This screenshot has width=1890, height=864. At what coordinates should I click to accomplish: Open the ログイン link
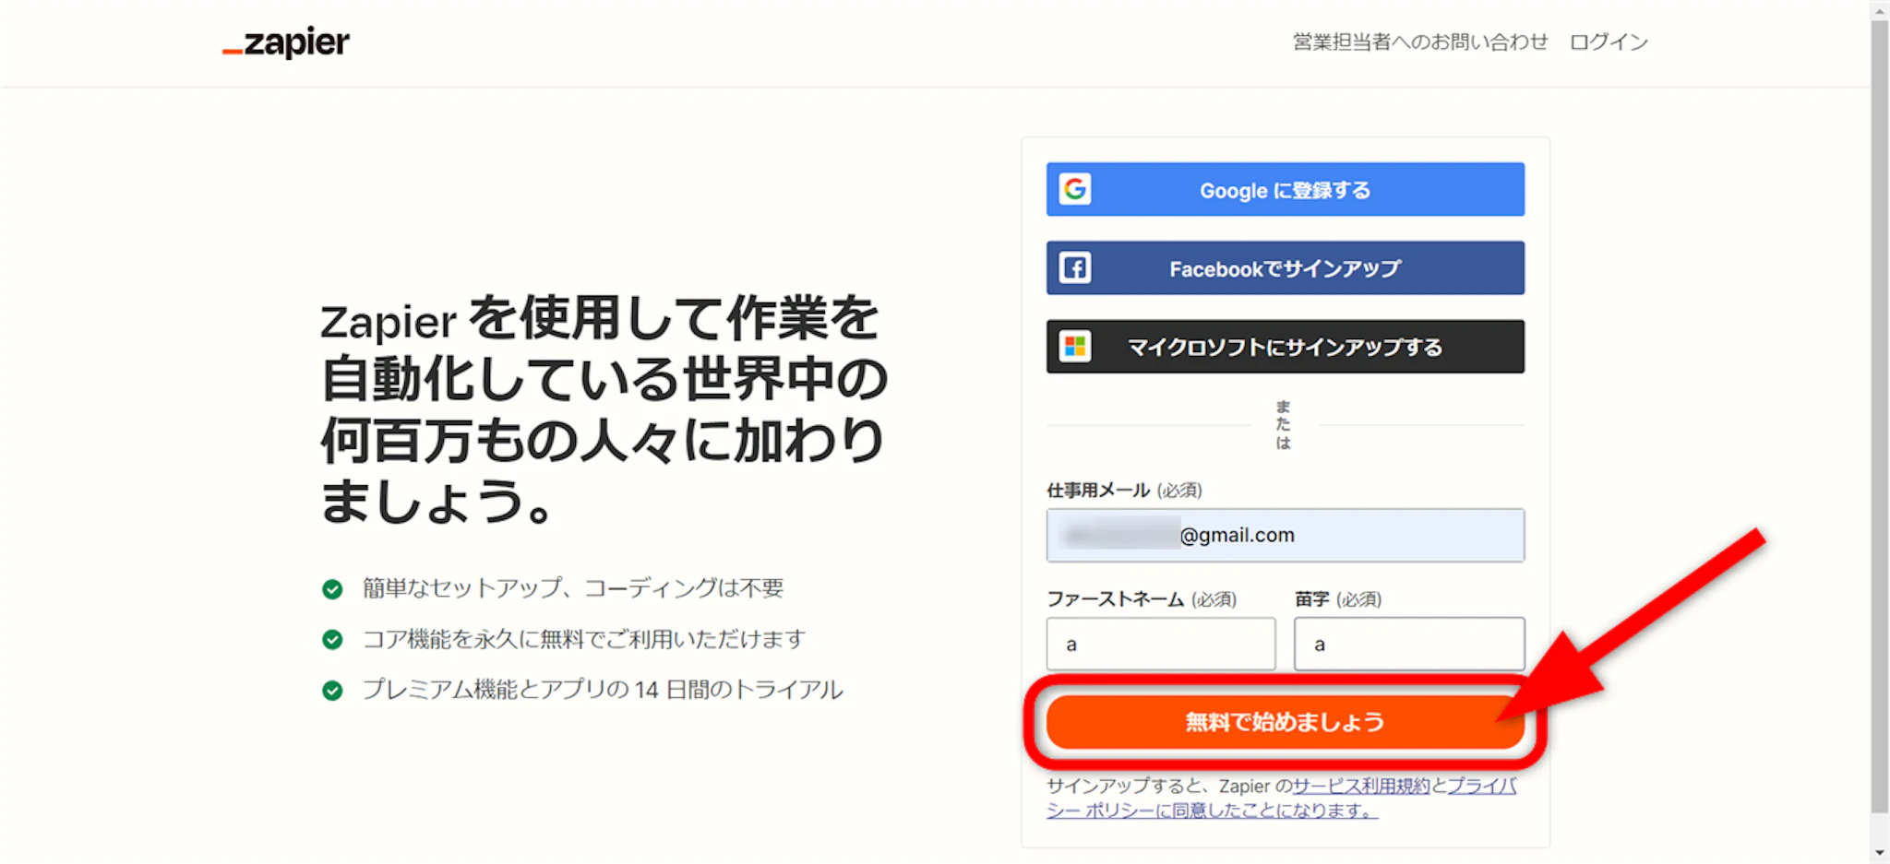click(1609, 41)
